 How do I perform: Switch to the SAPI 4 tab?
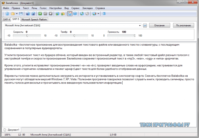(6, 19)
